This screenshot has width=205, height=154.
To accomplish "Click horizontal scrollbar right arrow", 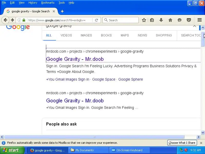I will point(199,137).
